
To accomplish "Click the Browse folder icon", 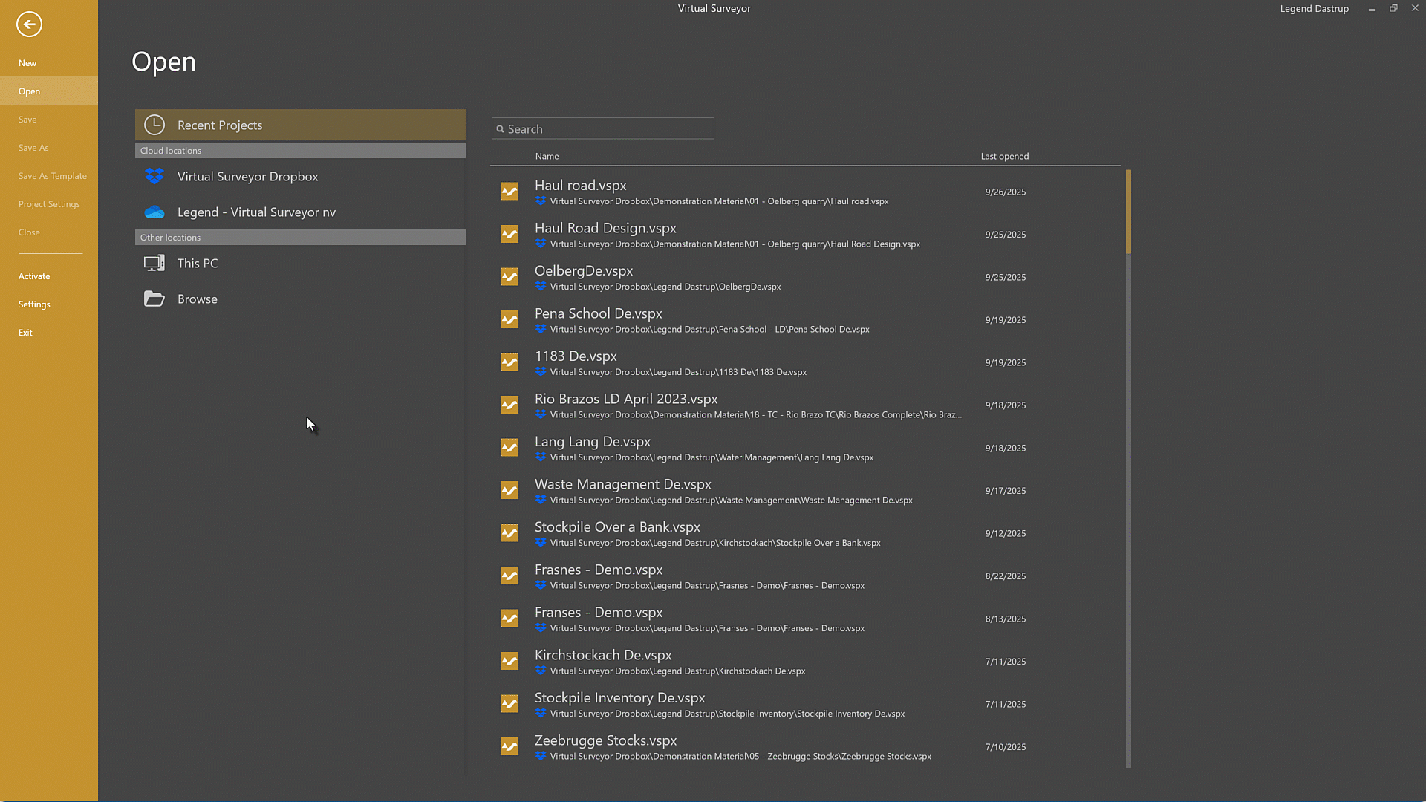I will click(154, 299).
